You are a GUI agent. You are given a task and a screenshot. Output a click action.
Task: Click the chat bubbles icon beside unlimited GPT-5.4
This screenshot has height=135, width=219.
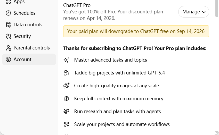[66, 73]
